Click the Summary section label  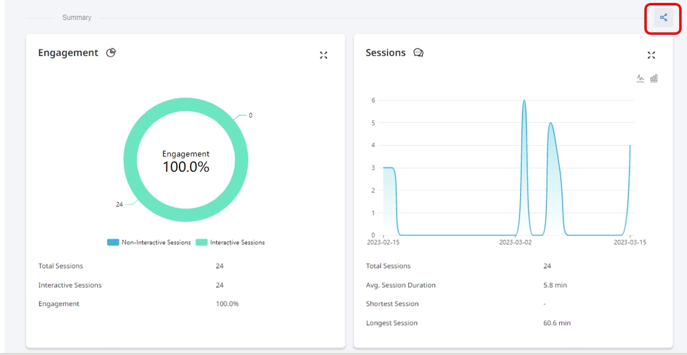tap(77, 18)
